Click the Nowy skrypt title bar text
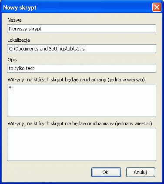Screen dimensions: 164x184 click(x=20, y=7)
